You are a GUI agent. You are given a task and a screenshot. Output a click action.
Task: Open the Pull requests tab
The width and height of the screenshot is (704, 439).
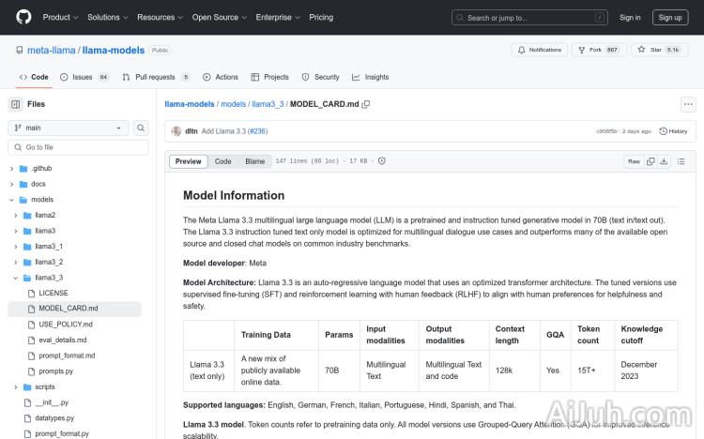pos(157,77)
